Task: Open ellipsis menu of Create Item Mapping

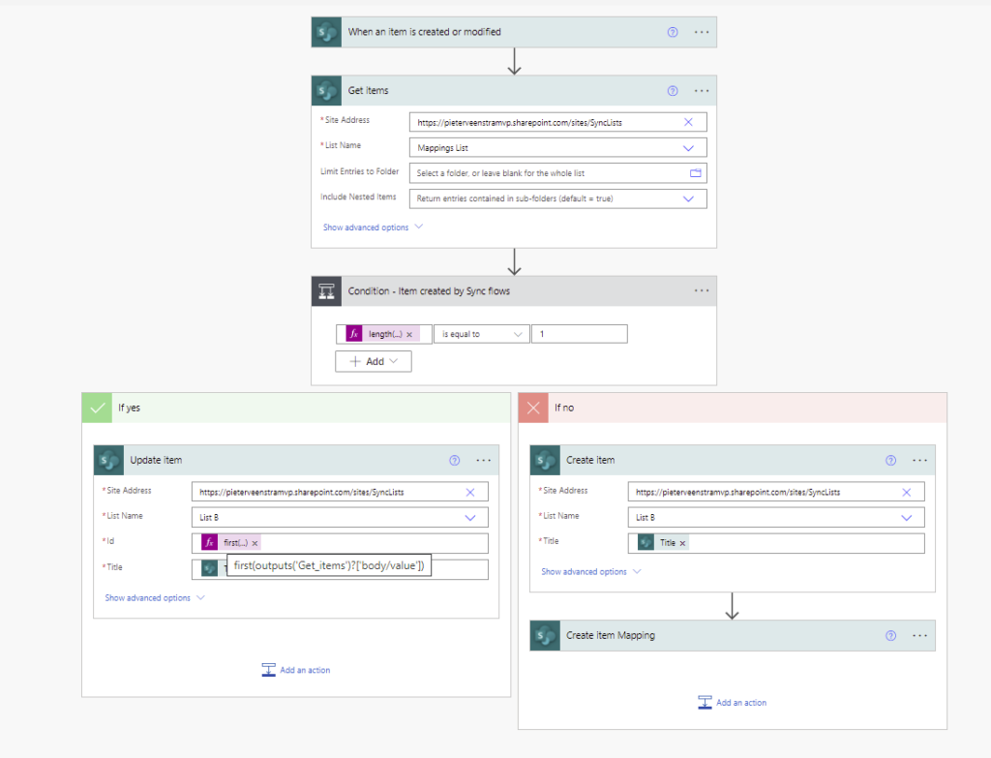Action: point(919,635)
